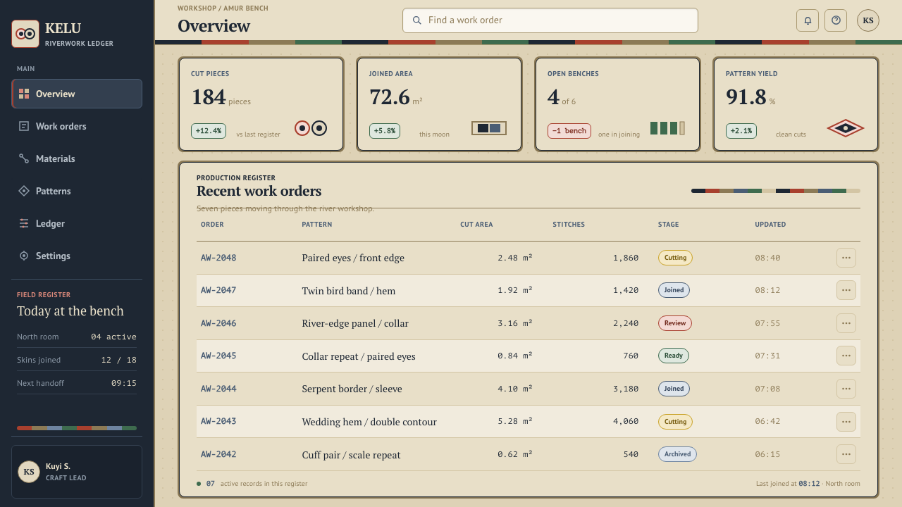Click the Joined Area panel icon
The height and width of the screenshot is (507, 902).
(489, 128)
